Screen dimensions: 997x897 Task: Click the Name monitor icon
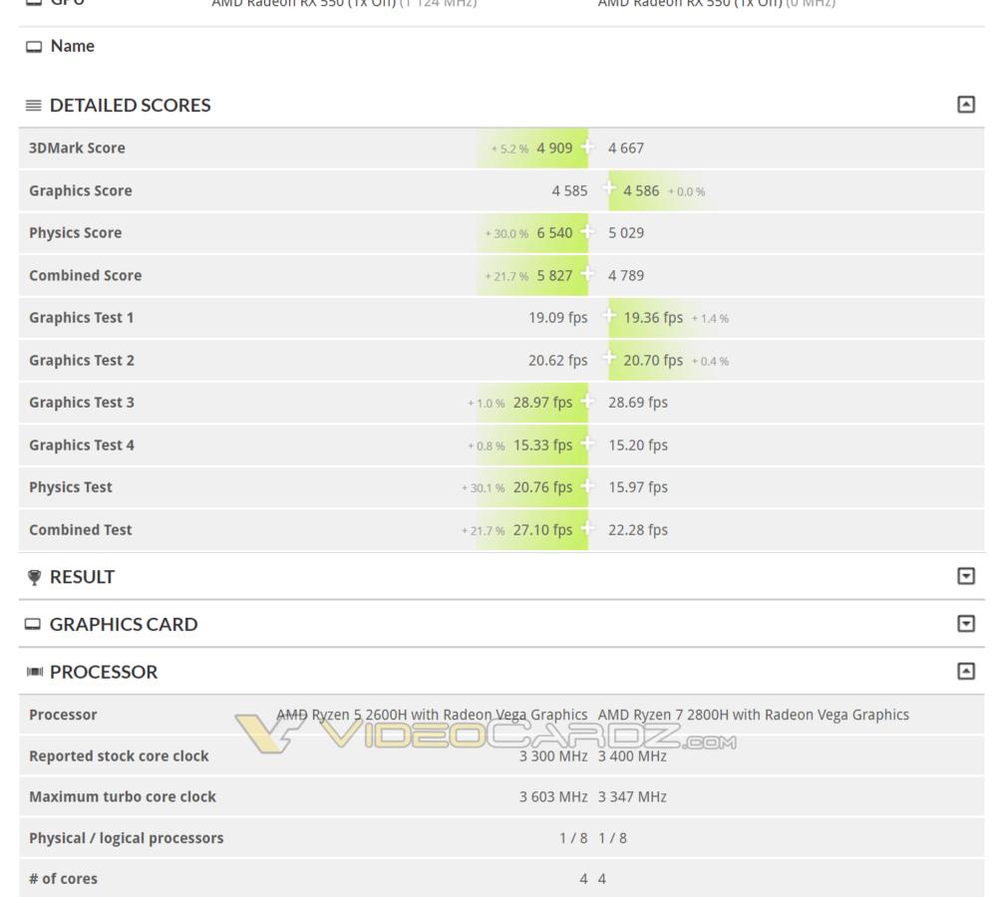34,47
